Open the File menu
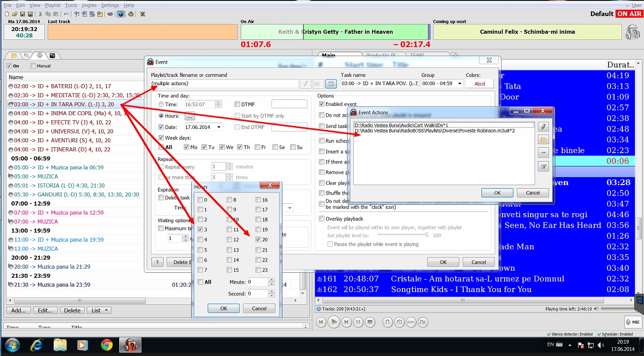 (7, 5)
